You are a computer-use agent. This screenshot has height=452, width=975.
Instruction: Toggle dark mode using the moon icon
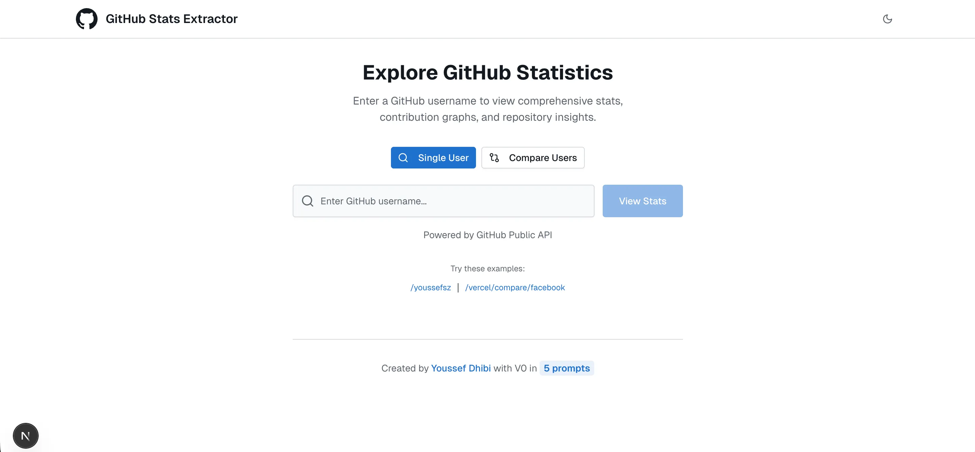point(888,19)
